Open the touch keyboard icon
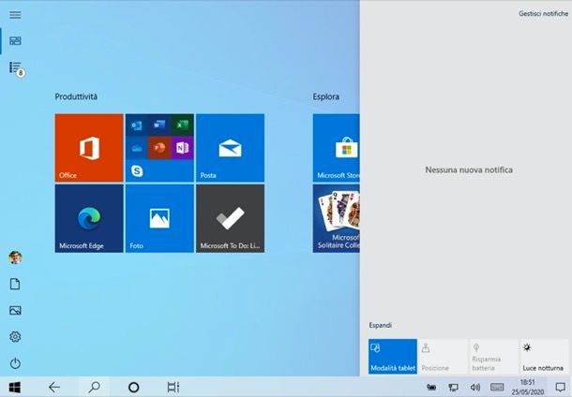This screenshot has height=397, width=572. click(497, 387)
